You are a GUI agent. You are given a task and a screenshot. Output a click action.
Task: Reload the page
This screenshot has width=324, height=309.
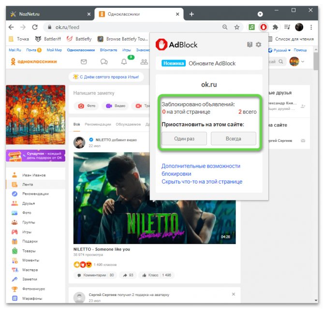click(35, 27)
